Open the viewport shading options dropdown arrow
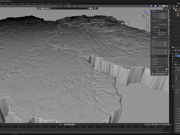180x135 pixels. (169, 6)
